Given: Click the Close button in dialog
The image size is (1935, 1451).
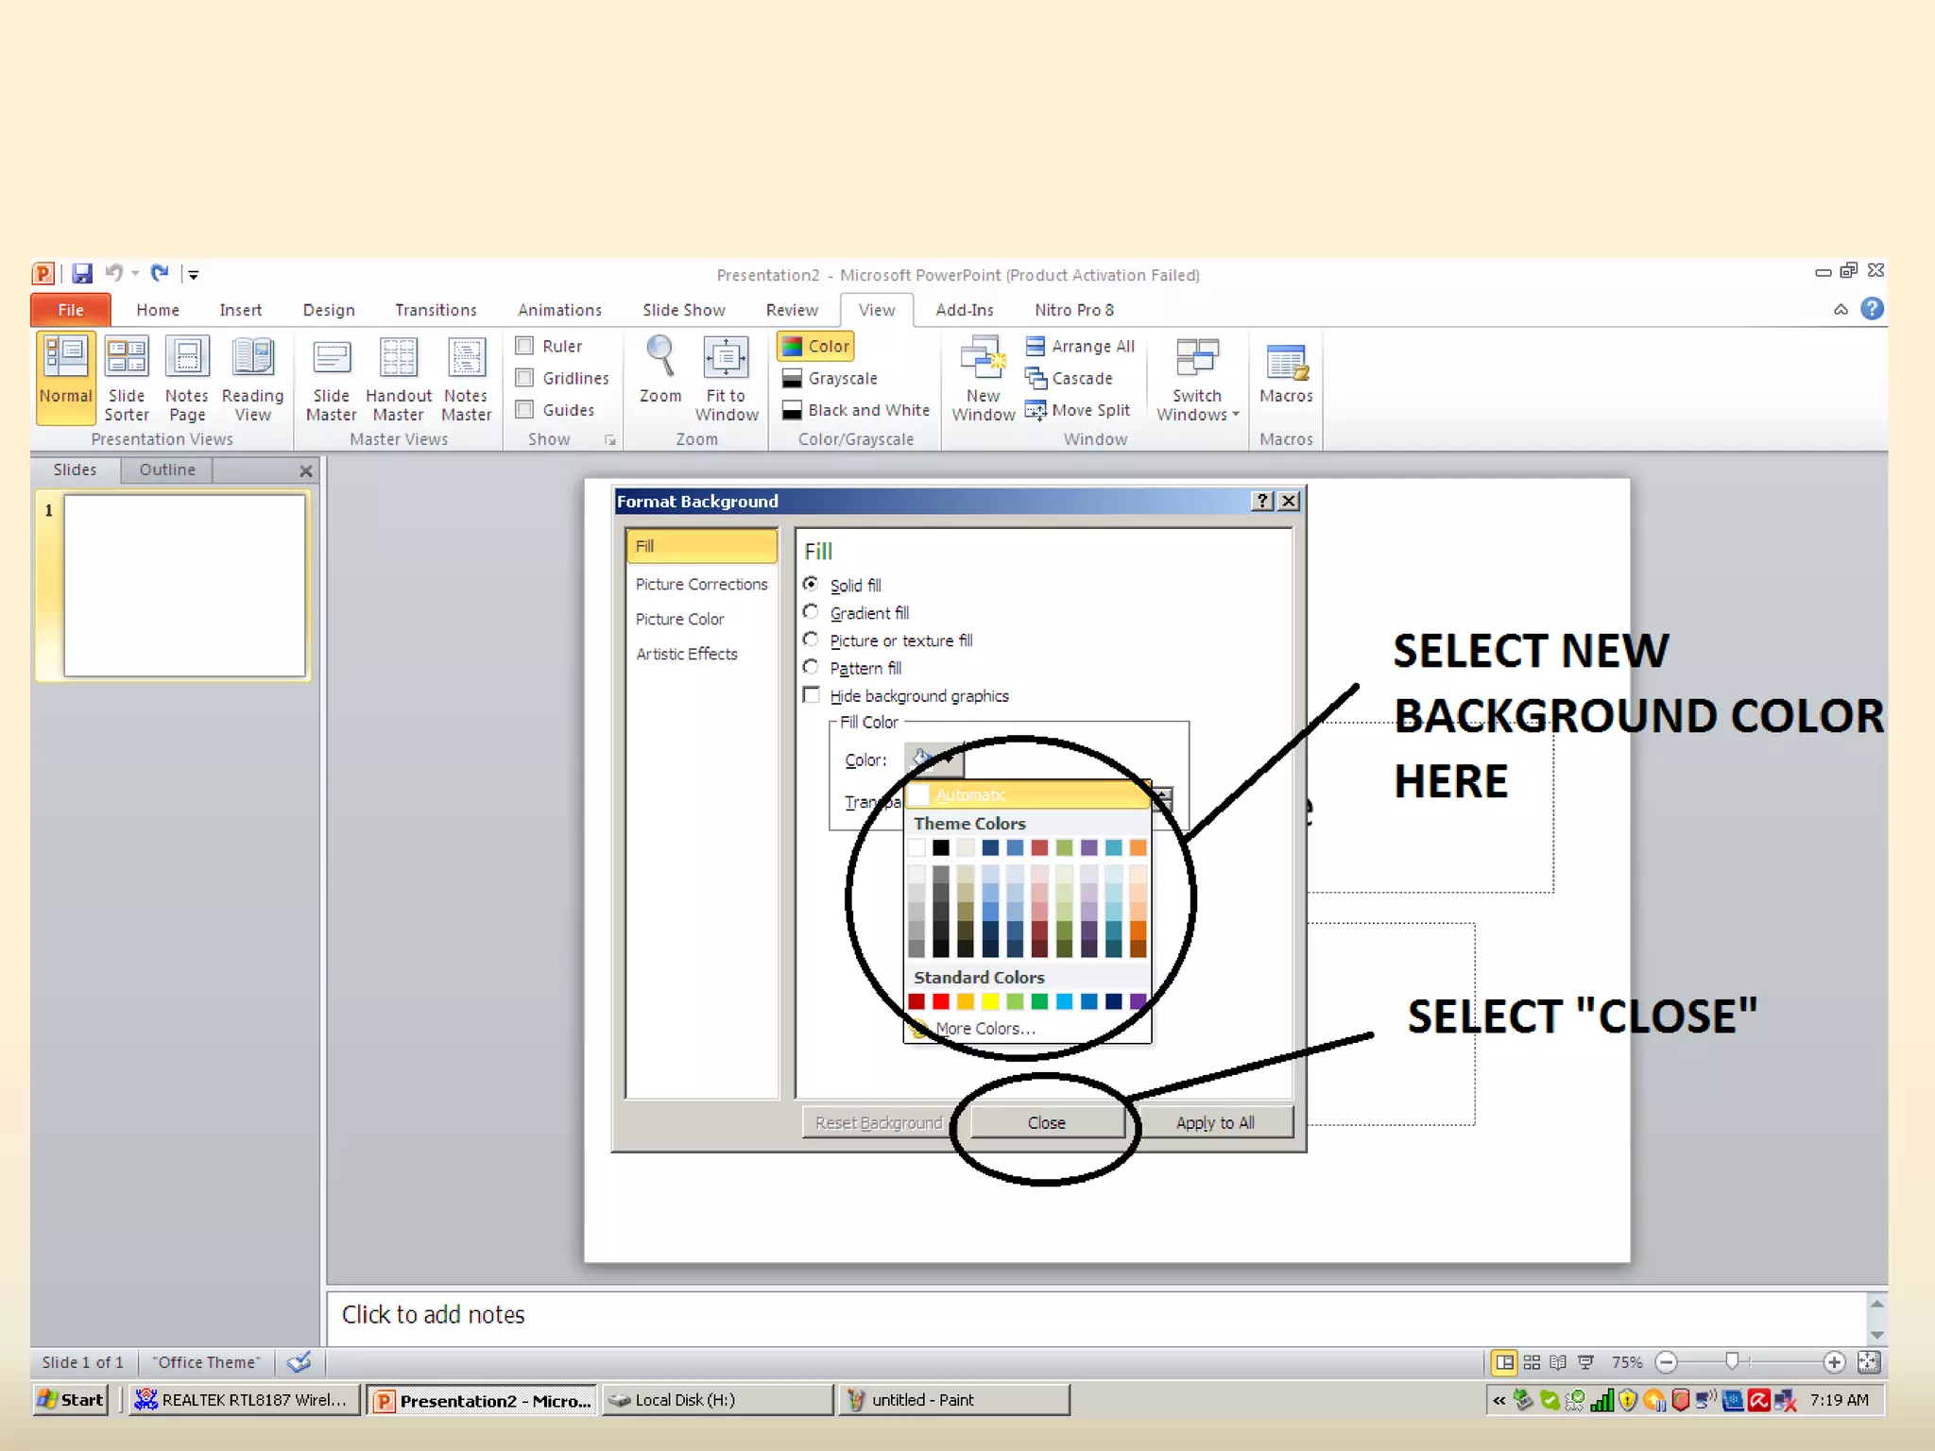Looking at the screenshot, I should pos(1046,1122).
